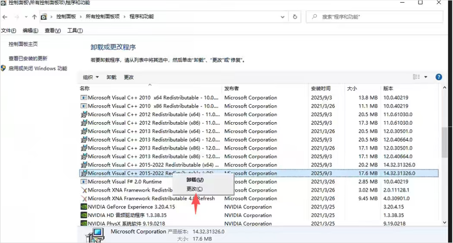Open the recent locations dropdown arrow
Image resolution: width=453 pixels, height=243 pixels.
tap(26, 17)
